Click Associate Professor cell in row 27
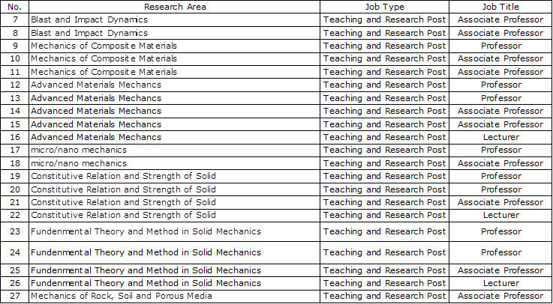Viewport: 553px width, 304px height. (500, 297)
